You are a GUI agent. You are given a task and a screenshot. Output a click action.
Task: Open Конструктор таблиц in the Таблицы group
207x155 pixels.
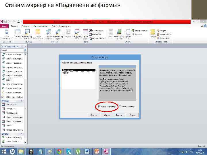[27, 34]
